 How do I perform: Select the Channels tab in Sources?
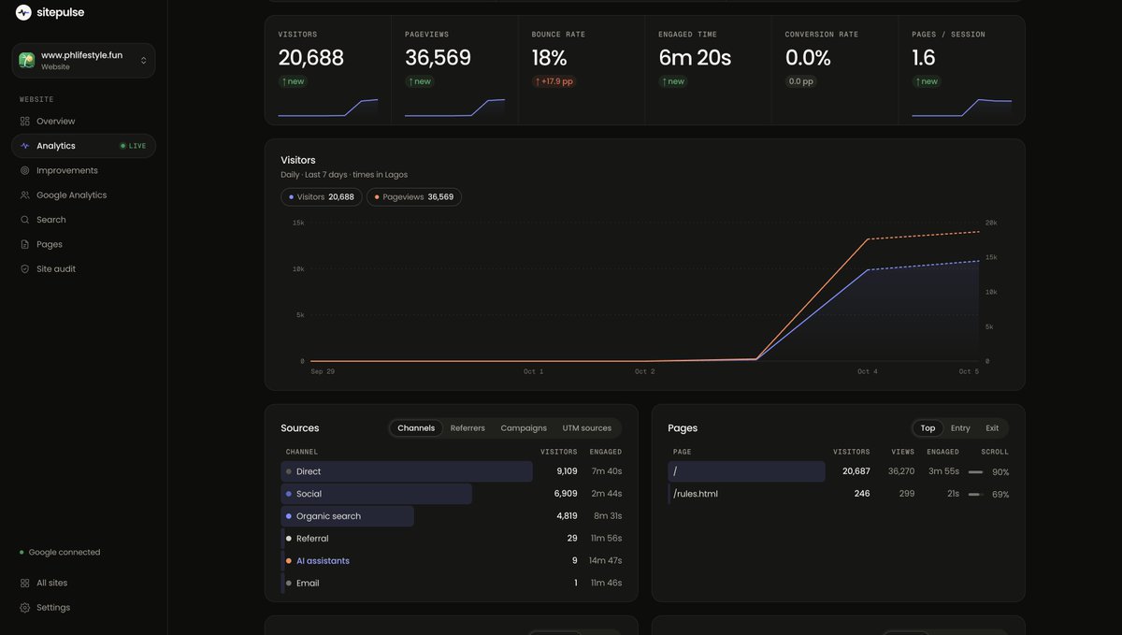(x=416, y=428)
